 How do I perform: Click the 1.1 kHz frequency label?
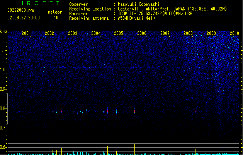[3, 50]
